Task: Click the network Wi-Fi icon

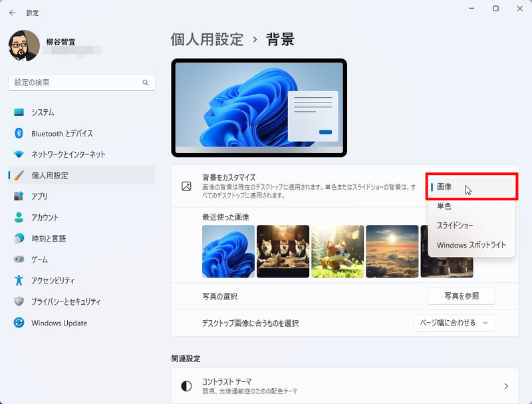Action: click(x=19, y=154)
